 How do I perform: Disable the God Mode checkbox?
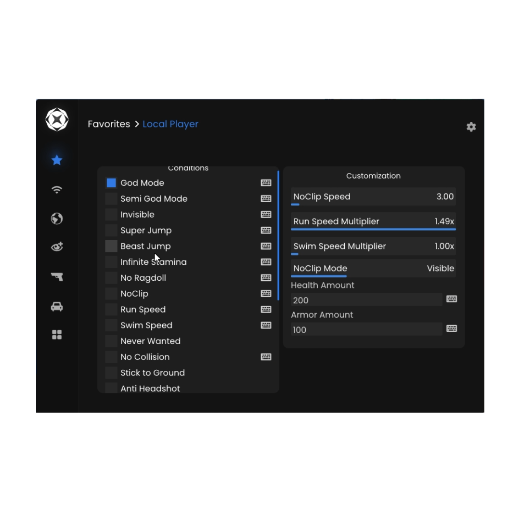pyautogui.click(x=111, y=183)
